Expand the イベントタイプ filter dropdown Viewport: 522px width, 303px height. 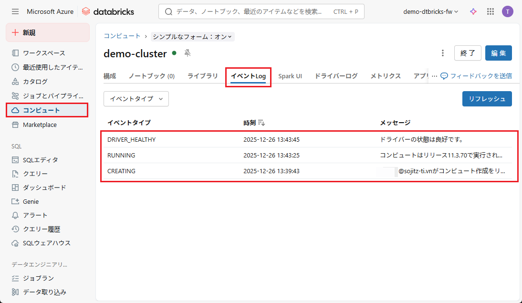coord(136,99)
